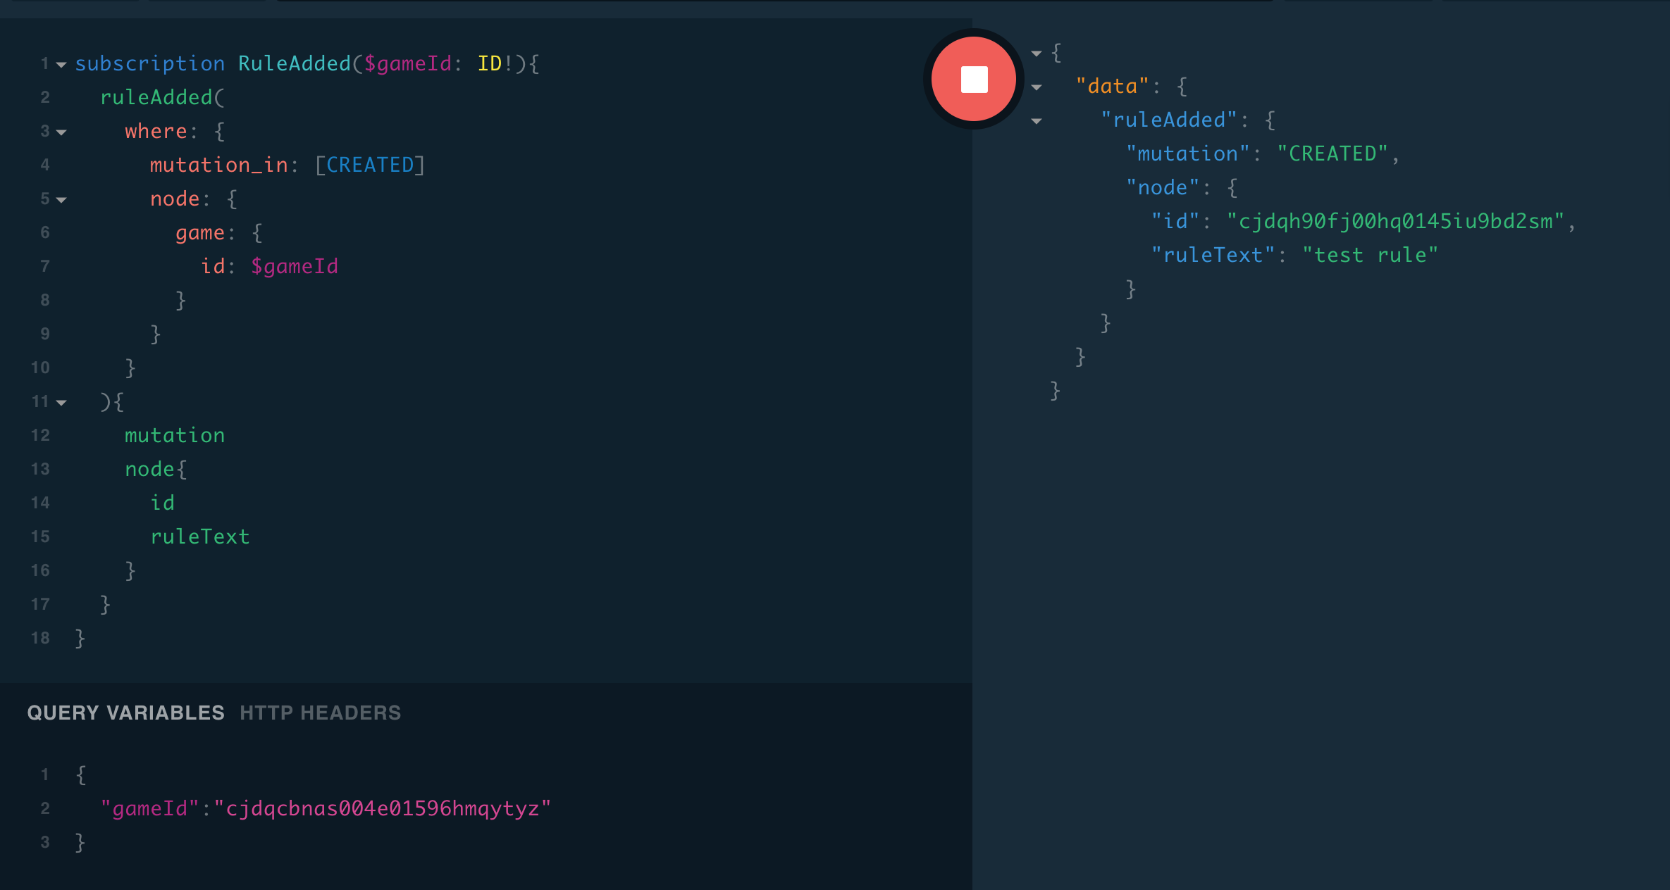Image resolution: width=1670 pixels, height=890 pixels.
Task: Collapse the "data" object in response
Action: click(x=1036, y=87)
